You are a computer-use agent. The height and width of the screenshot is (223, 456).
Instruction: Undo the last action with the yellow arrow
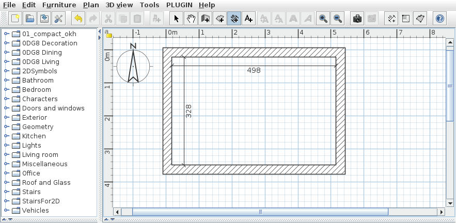78,19
